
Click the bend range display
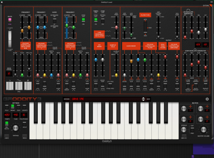pos(9,74)
